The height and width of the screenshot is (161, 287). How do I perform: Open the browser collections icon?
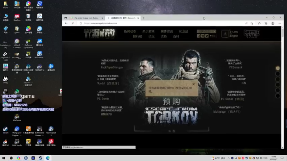point(266,23)
